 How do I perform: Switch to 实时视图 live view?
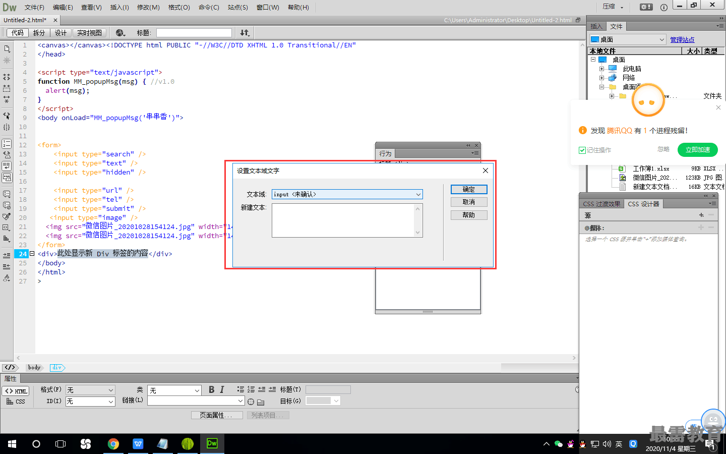(89, 33)
